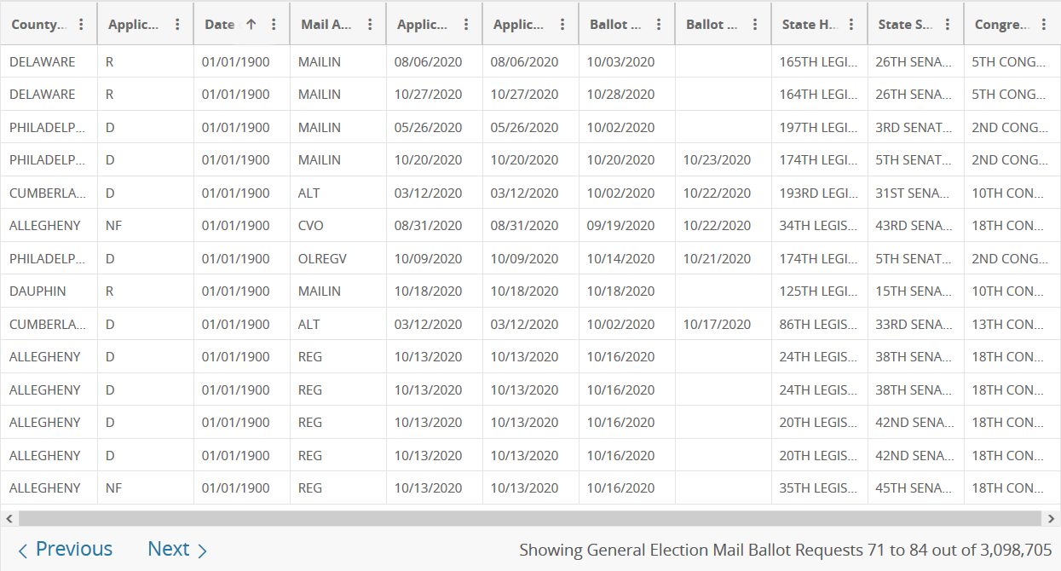Open the Mail A... column options menu
This screenshot has width=1061, height=571.
[370, 25]
